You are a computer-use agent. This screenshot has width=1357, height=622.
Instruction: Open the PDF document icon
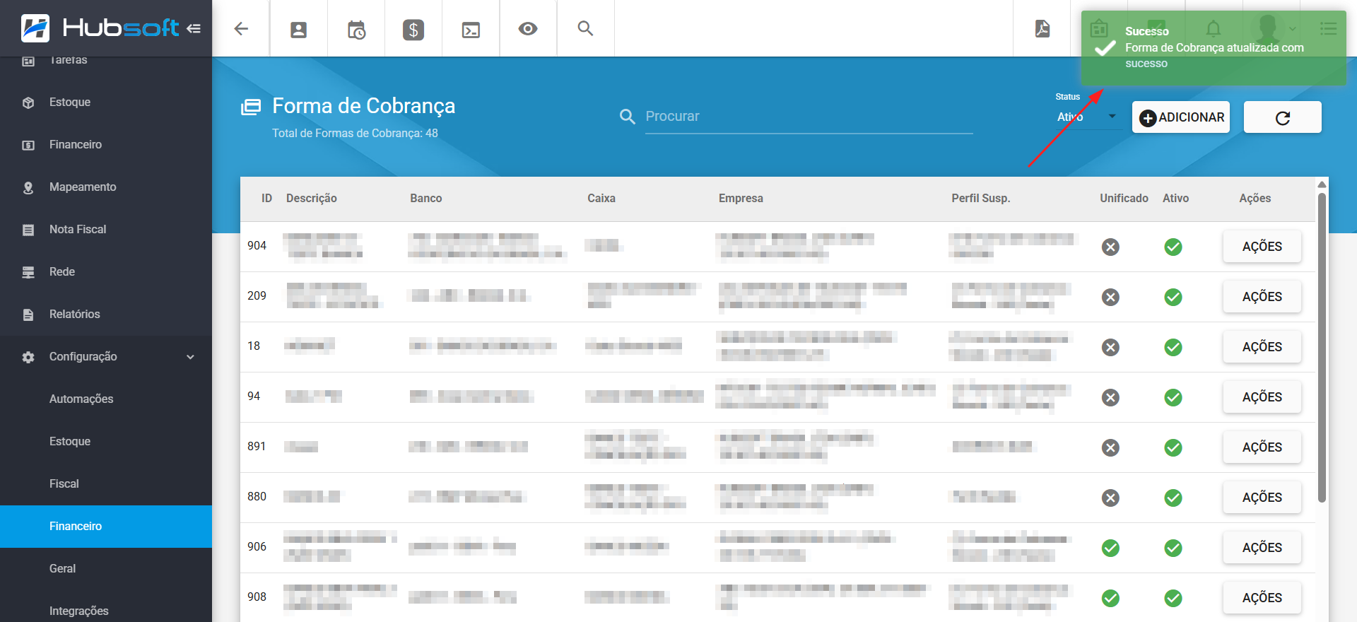[1042, 29]
